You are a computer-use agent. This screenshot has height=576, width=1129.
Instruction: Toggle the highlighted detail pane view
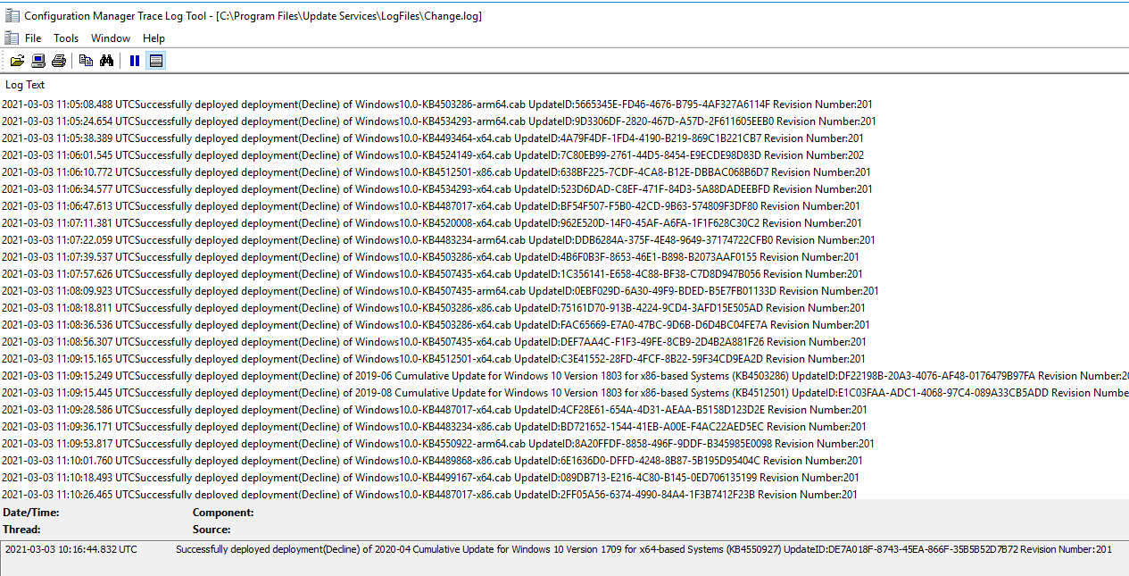156,60
